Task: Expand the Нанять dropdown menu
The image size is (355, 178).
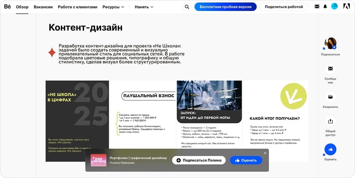Action: point(144,7)
